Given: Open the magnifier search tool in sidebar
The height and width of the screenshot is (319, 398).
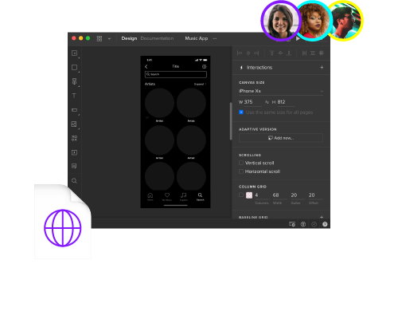Looking at the screenshot, I should pos(74,181).
